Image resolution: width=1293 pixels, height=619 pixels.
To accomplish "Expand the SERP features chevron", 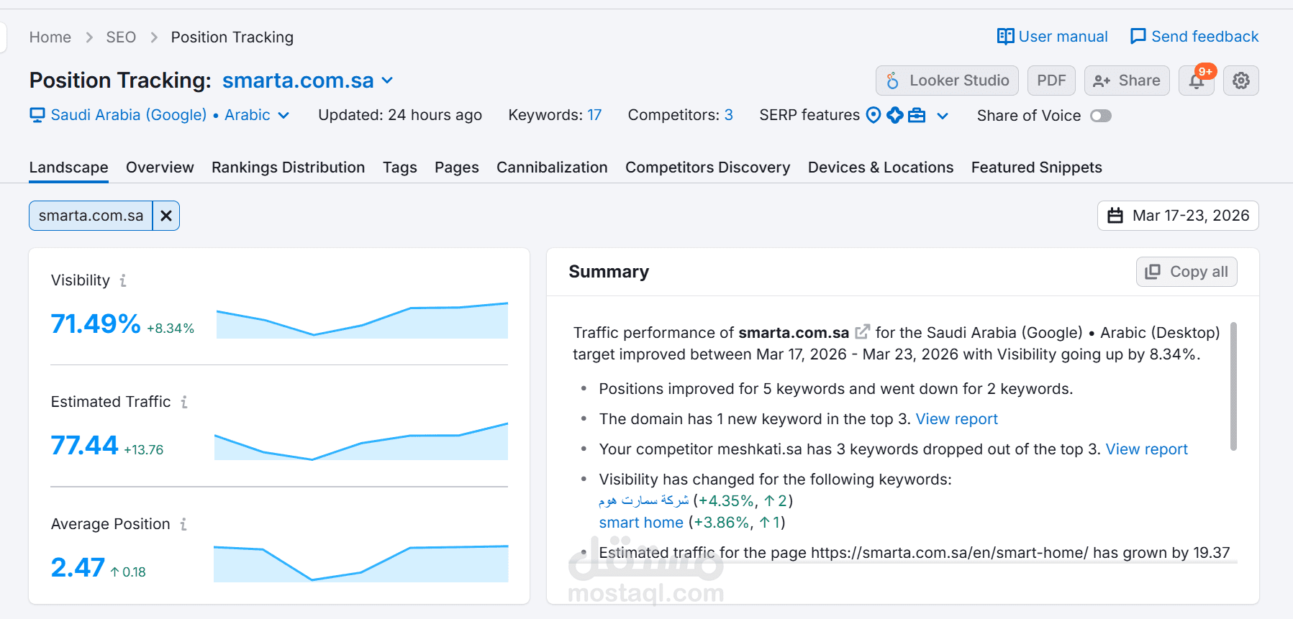I will (943, 116).
